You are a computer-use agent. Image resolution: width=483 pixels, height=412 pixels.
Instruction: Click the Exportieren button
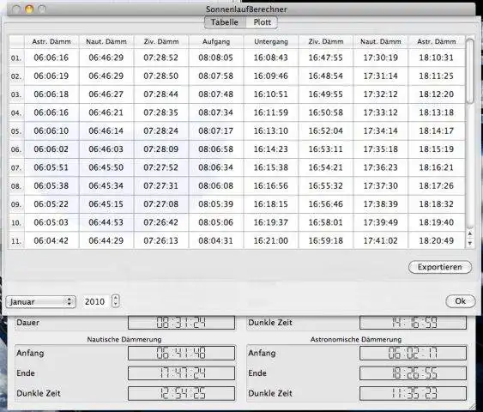[x=440, y=267]
